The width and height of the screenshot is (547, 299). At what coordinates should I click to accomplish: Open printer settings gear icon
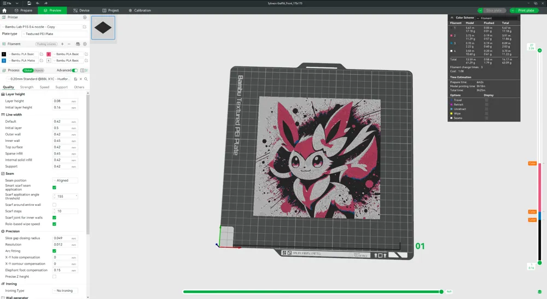tap(85, 17)
